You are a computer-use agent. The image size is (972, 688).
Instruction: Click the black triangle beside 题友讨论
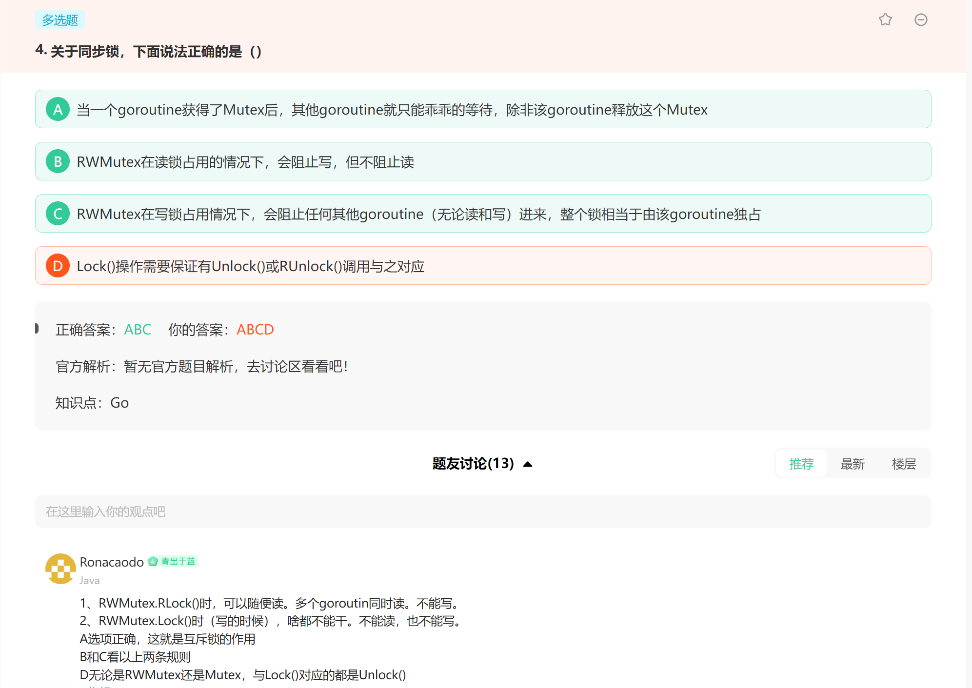coord(527,464)
